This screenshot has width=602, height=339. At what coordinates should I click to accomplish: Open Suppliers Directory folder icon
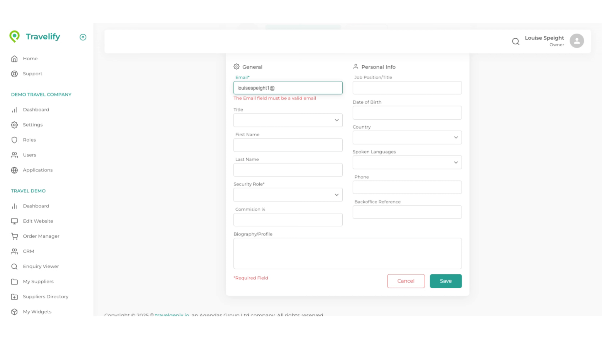pyautogui.click(x=14, y=297)
